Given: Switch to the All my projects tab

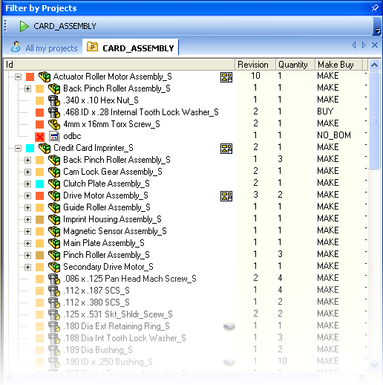Looking at the screenshot, I should coord(44,48).
